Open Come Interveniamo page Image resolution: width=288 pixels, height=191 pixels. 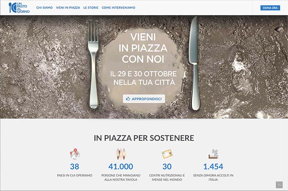click(118, 8)
